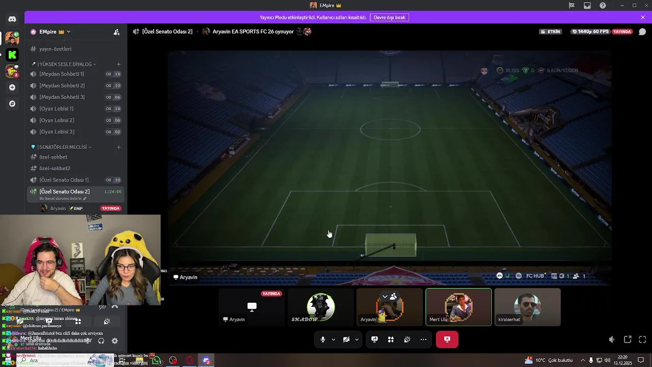Image resolution: width=652 pixels, height=367 pixels.
Task: Select SHADOW participant tile
Action: 320,307
